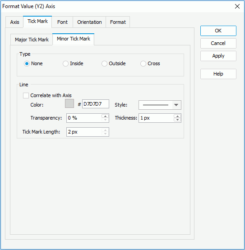This screenshot has height=250, width=245.
Task: Enable Correlate with Axis checkbox
Action: click(x=26, y=95)
